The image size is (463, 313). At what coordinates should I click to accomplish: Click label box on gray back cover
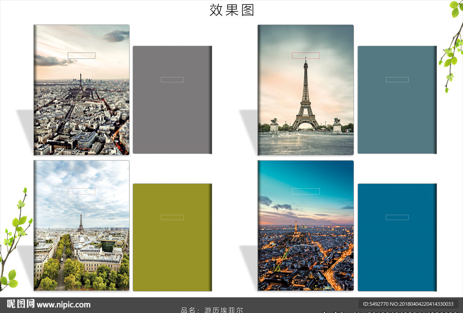[x=172, y=79]
